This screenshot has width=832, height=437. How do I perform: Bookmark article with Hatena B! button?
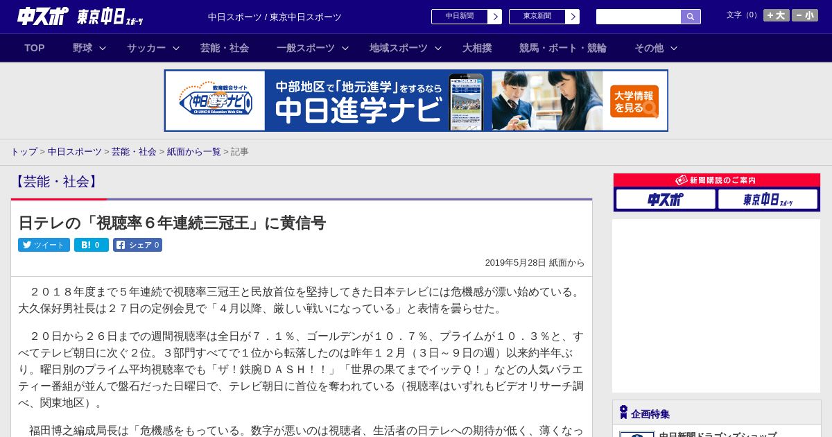coord(92,245)
